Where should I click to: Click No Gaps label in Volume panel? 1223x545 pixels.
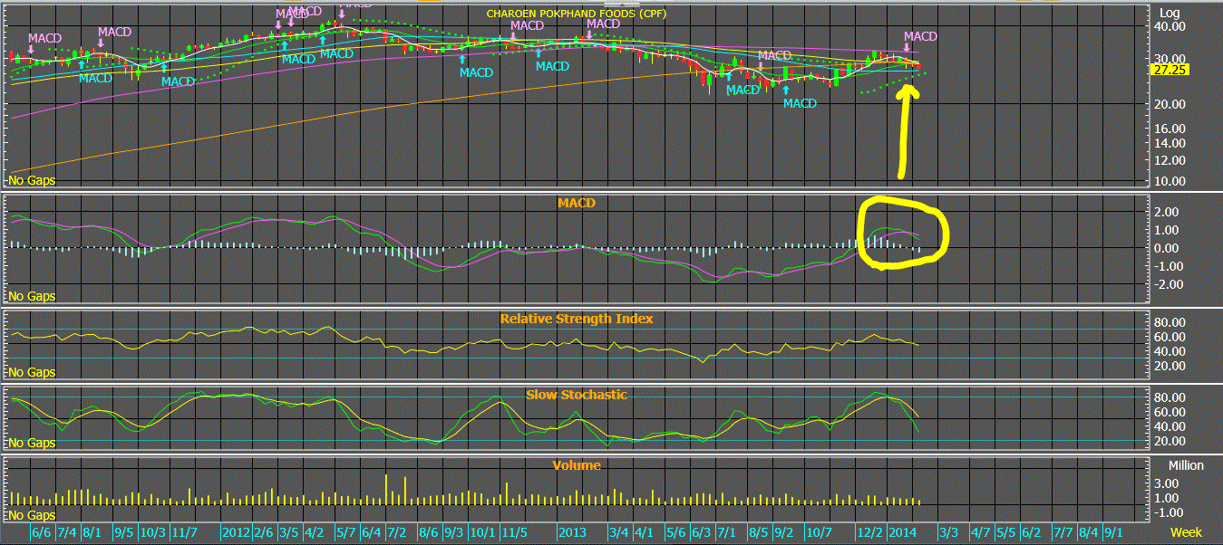[x=32, y=515]
